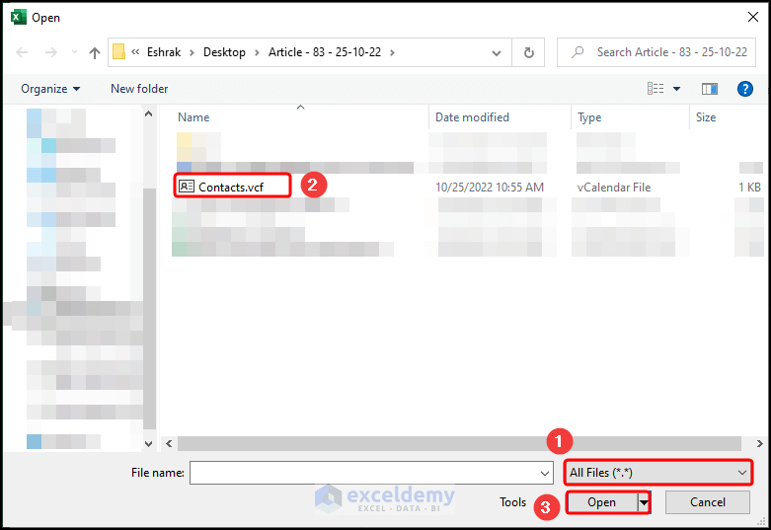Go up one folder level
Screen dimensions: 771x530
click(95, 52)
